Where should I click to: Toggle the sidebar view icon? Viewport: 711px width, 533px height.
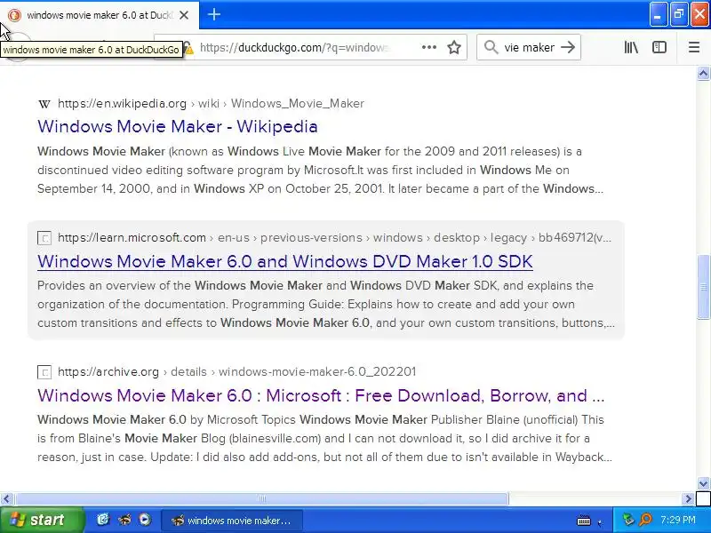click(x=659, y=47)
